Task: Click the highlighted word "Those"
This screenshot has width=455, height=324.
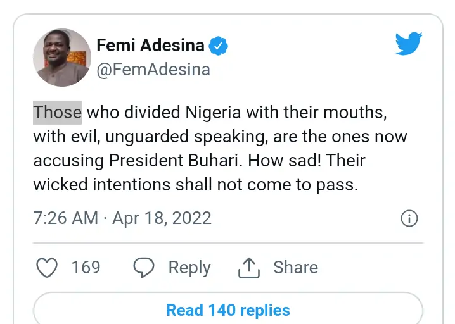Action: (x=57, y=113)
